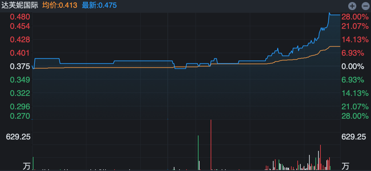Select the 0.270 price axis label
Viewport: 371px width, 171px height.
20,116
